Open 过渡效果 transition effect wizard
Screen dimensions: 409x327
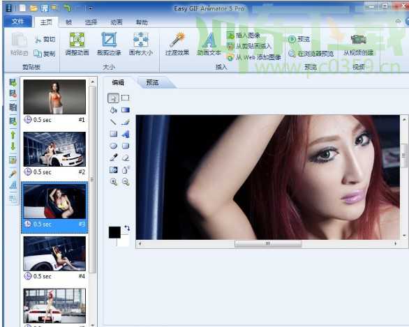(x=177, y=44)
